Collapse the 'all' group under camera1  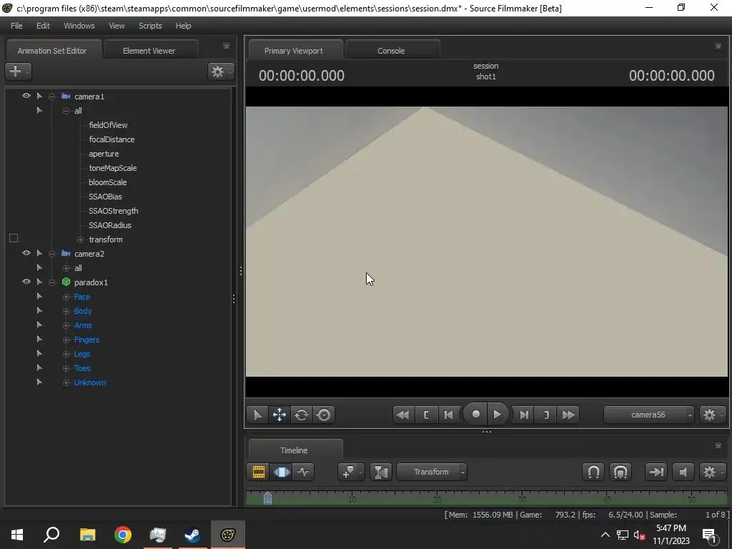click(66, 111)
